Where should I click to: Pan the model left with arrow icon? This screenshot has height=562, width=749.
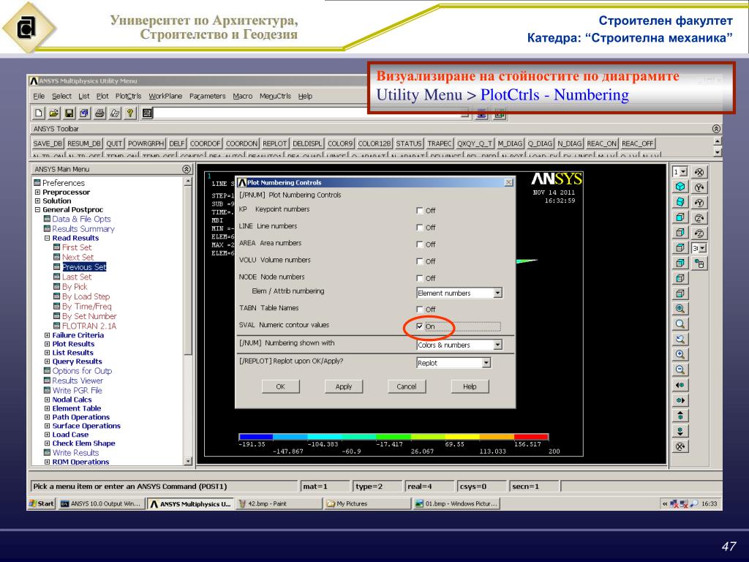[680, 385]
